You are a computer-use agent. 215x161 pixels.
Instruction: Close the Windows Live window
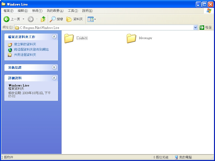coord(211,4)
